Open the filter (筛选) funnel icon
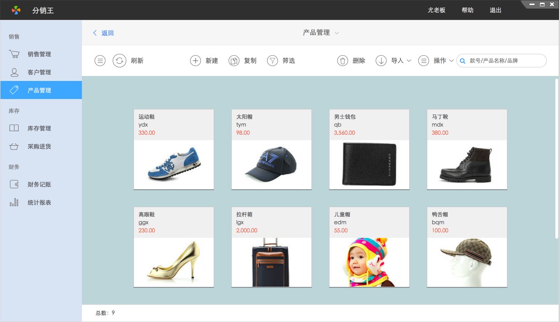 [272, 61]
